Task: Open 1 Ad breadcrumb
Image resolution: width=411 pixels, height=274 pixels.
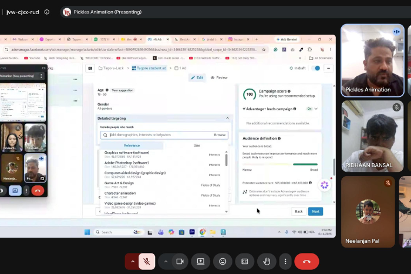Action: pyautogui.click(x=180, y=68)
